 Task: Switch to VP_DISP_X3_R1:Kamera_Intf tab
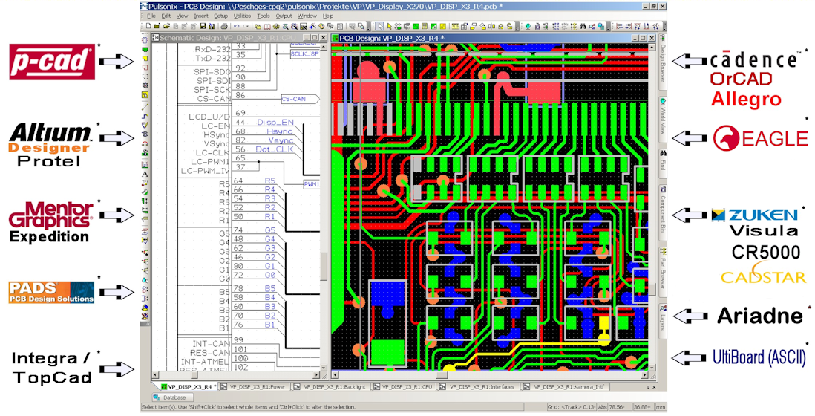(x=565, y=387)
